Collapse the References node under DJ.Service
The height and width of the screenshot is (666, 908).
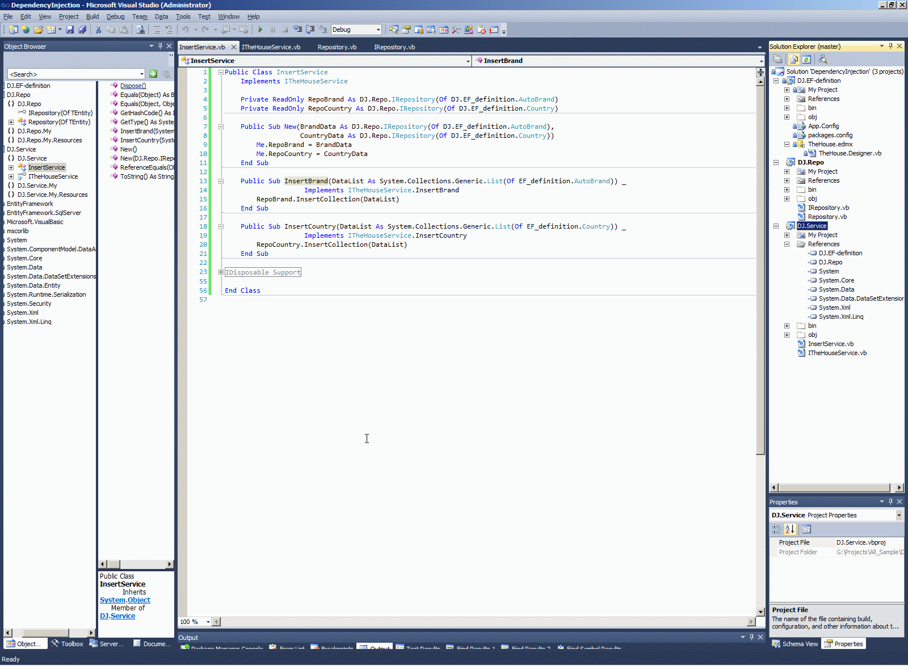[x=787, y=244]
